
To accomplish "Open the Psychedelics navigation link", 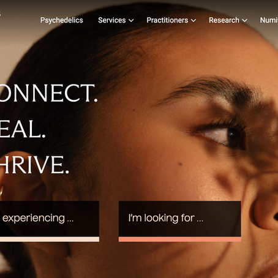I will (62, 20).
